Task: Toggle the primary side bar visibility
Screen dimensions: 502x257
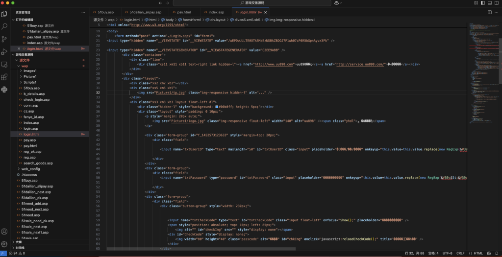Action: pyautogui.click(x=483, y=3)
